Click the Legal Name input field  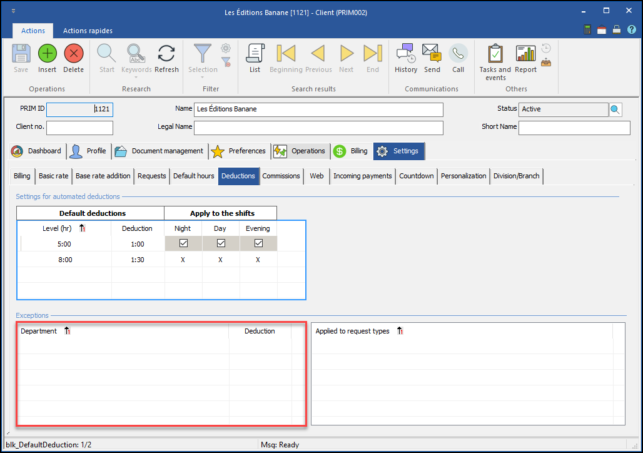[318, 128]
